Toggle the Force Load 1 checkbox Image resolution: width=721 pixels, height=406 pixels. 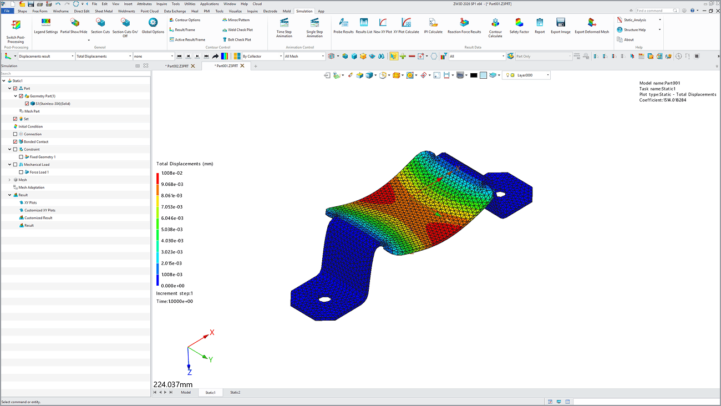pyautogui.click(x=21, y=172)
